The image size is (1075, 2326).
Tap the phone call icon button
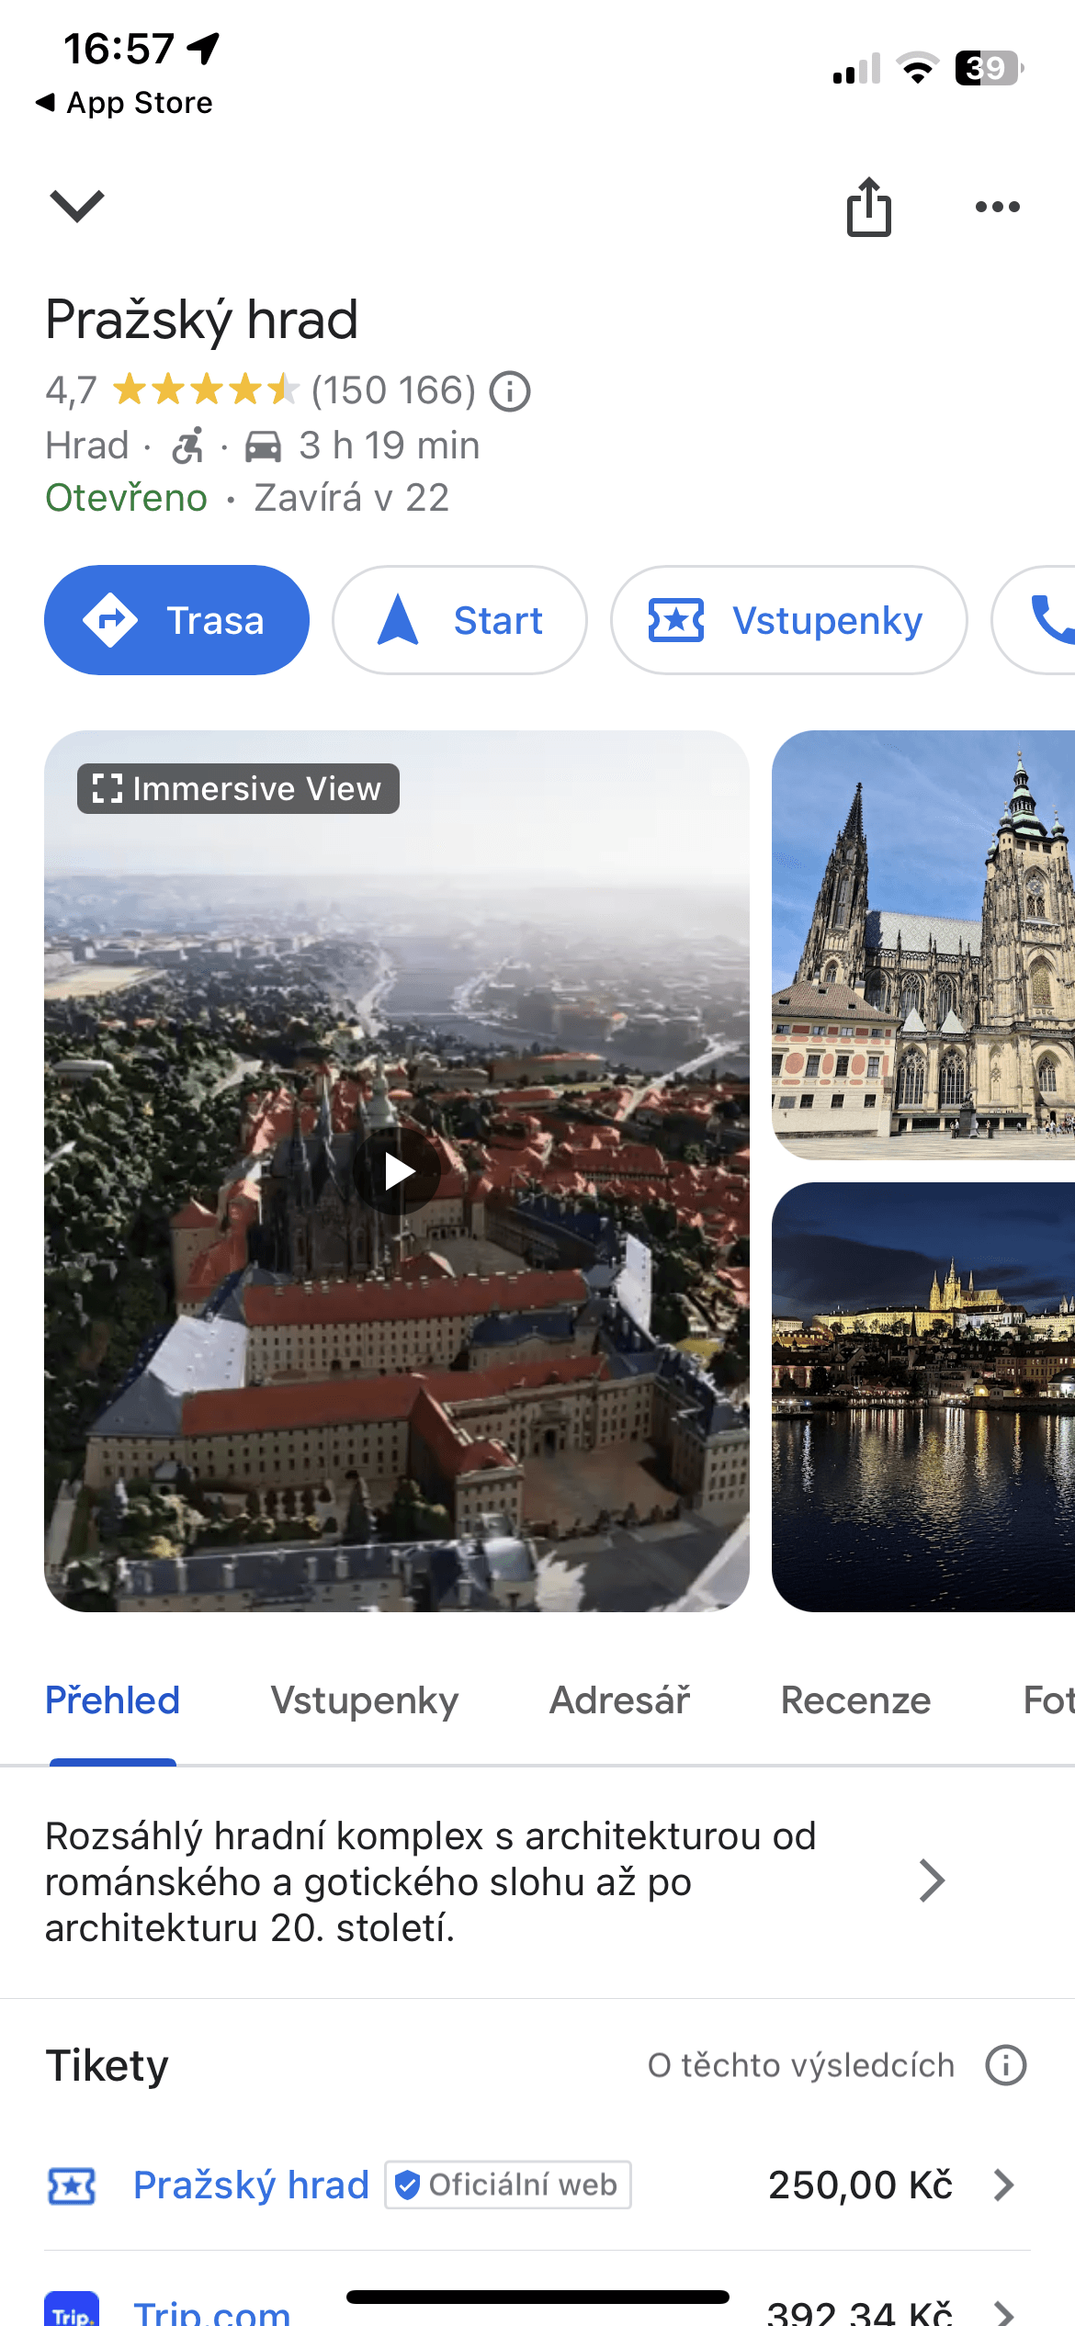1047,620
